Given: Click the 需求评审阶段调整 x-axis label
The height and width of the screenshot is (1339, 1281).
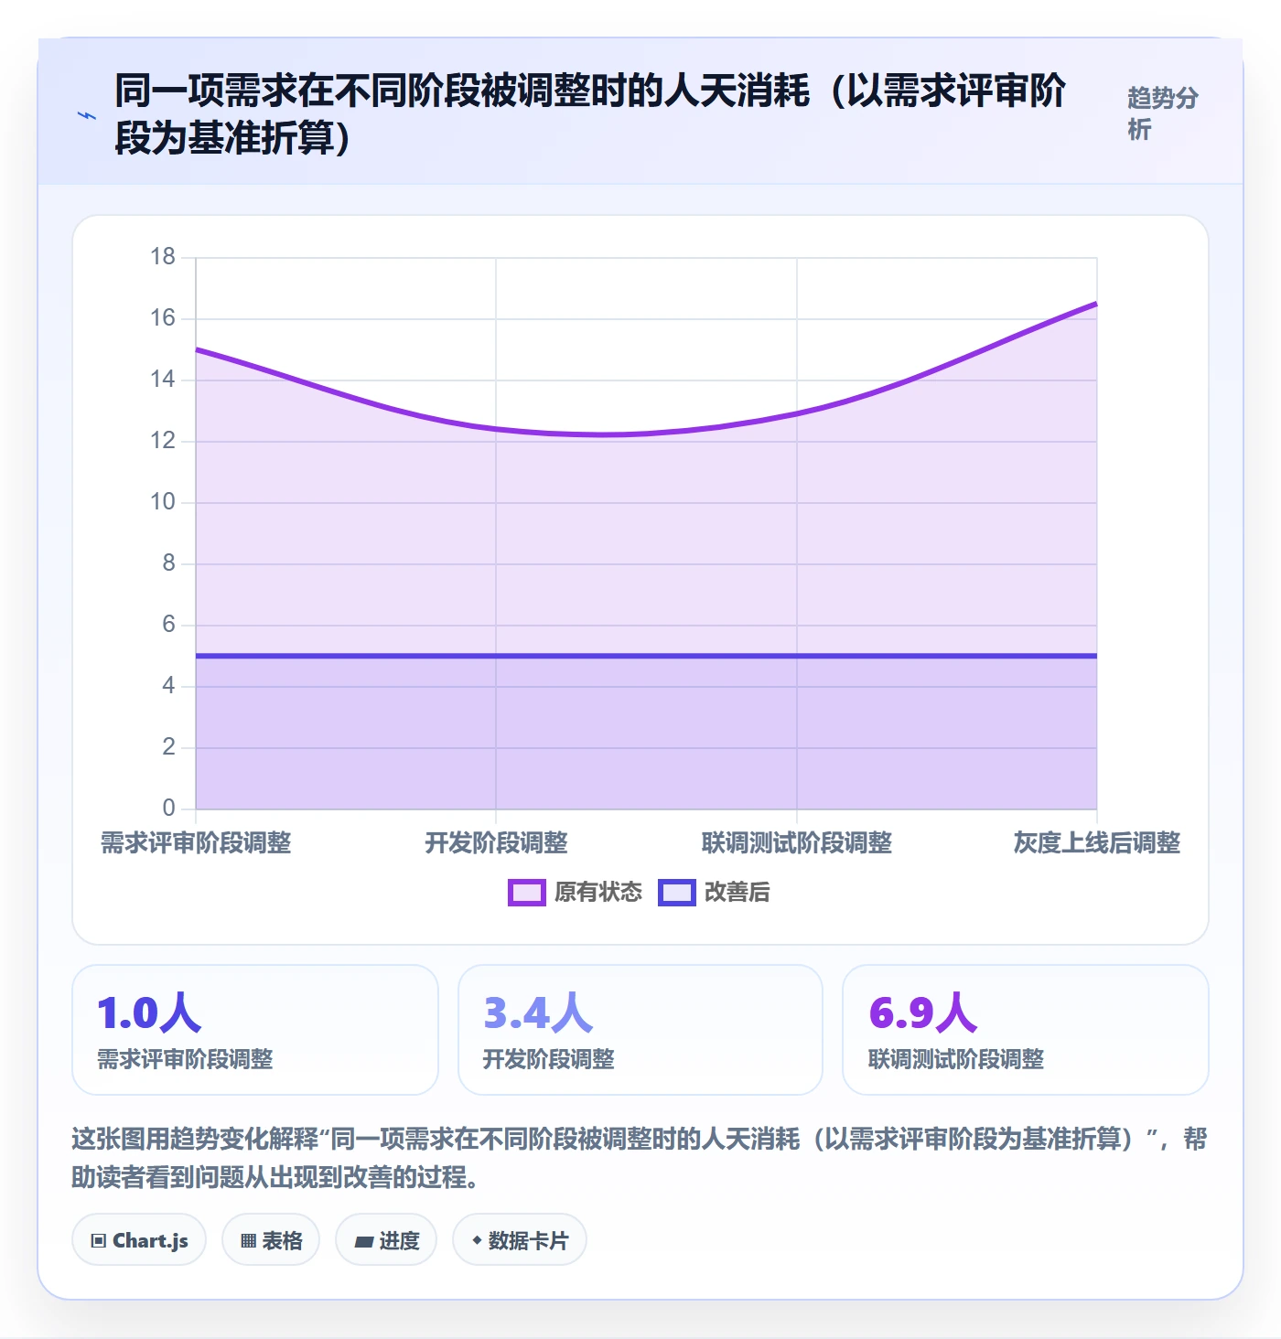Looking at the screenshot, I should click(x=196, y=843).
